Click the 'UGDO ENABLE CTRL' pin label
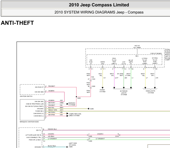The width and height of the screenshot is (170, 148). (34, 138)
